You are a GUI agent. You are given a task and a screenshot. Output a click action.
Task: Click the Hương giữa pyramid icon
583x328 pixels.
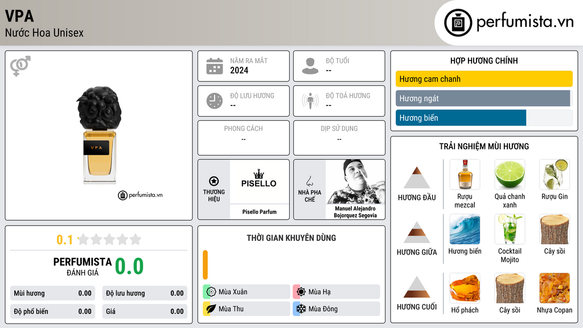[x=417, y=232]
